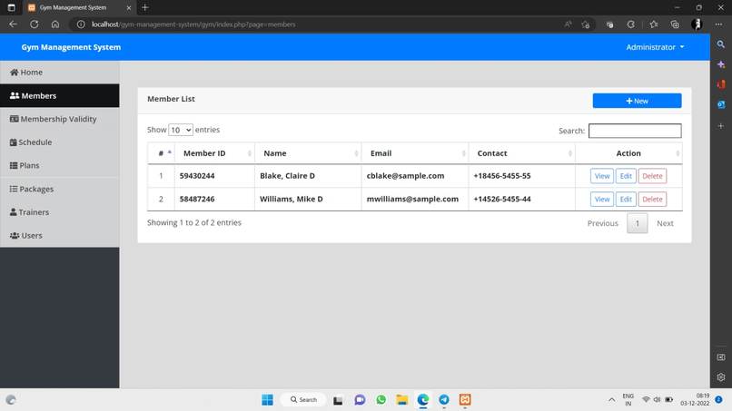Screen dimensions: 732x411
Task: Open the show entries count dropdown
Action: [180, 130]
